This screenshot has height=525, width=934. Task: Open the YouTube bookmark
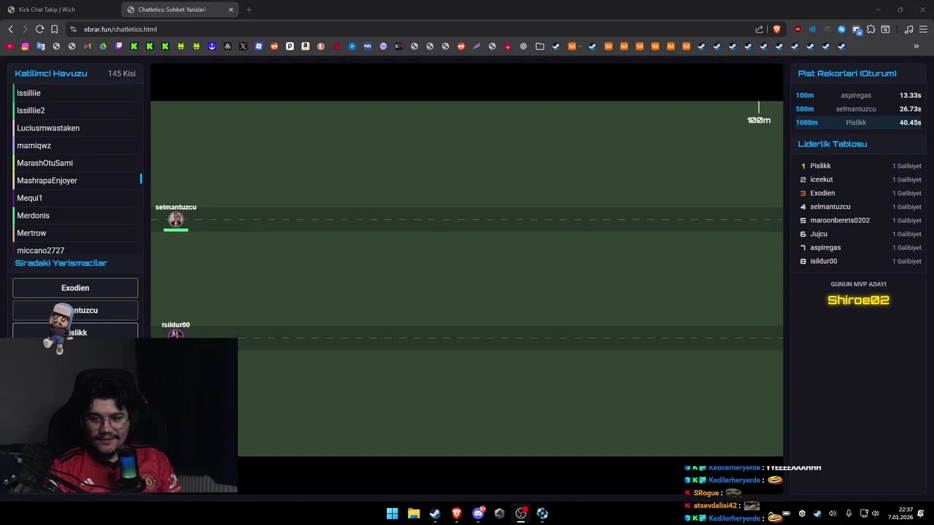click(9, 46)
